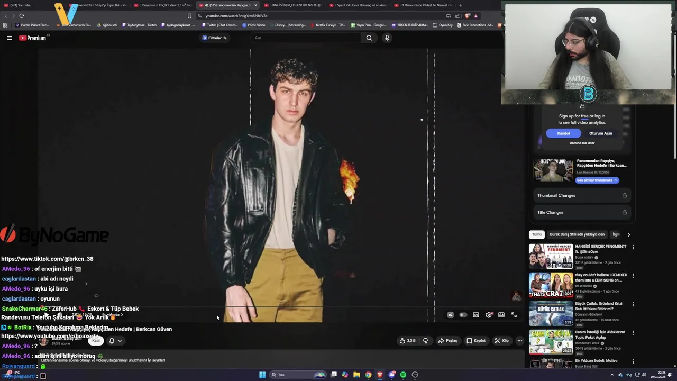
Task: Open Büyük Çatlak video thumbnail
Action: 551,313
